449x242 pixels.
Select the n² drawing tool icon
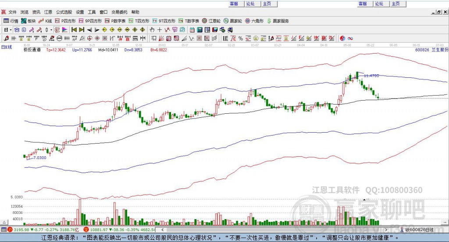click(75, 38)
